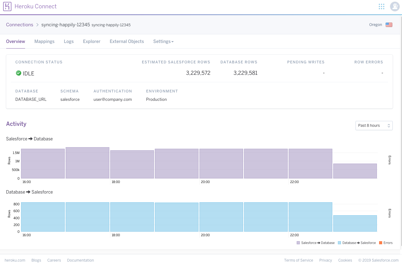Open the user avatar menu
The height and width of the screenshot is (265, 402).
point(395,6)
